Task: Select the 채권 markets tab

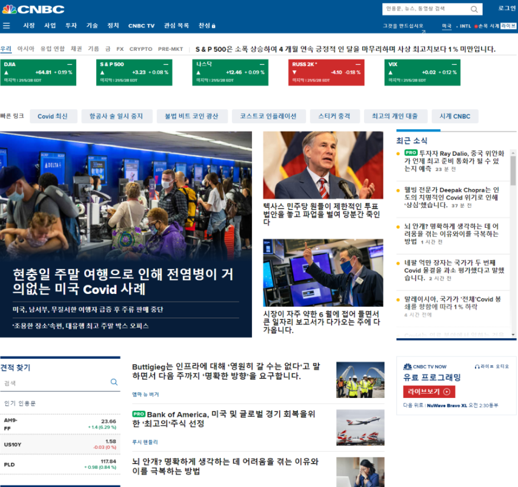Action: 76,49
